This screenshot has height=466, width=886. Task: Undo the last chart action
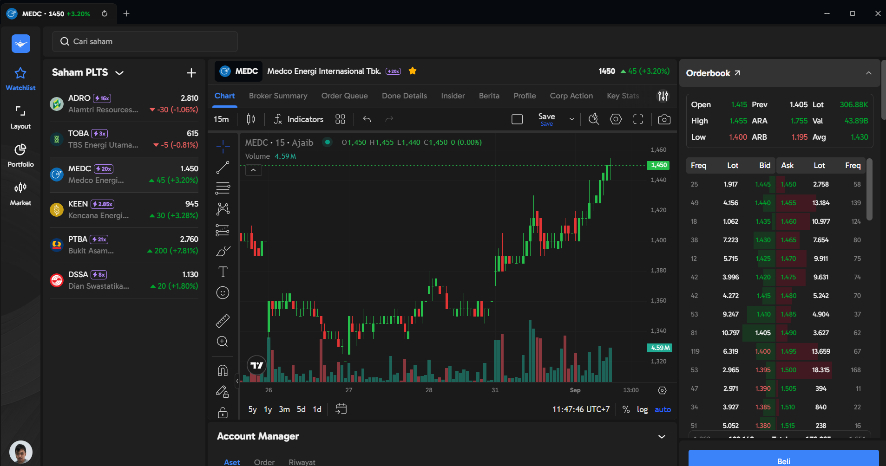(x=367, y=119)
